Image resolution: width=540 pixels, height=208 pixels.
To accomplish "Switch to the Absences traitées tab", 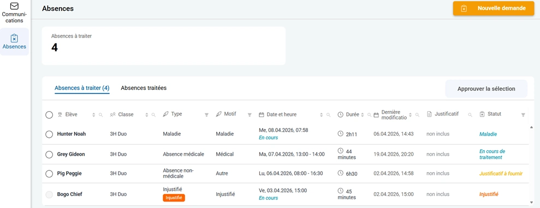I will coord(144,88).
